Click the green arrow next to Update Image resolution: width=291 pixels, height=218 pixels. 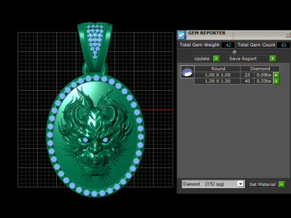pos(216,59)
